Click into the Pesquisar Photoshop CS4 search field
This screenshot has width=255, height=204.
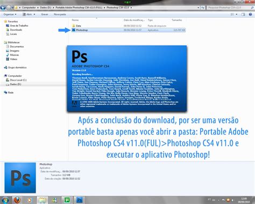click(x=229, y=8)
